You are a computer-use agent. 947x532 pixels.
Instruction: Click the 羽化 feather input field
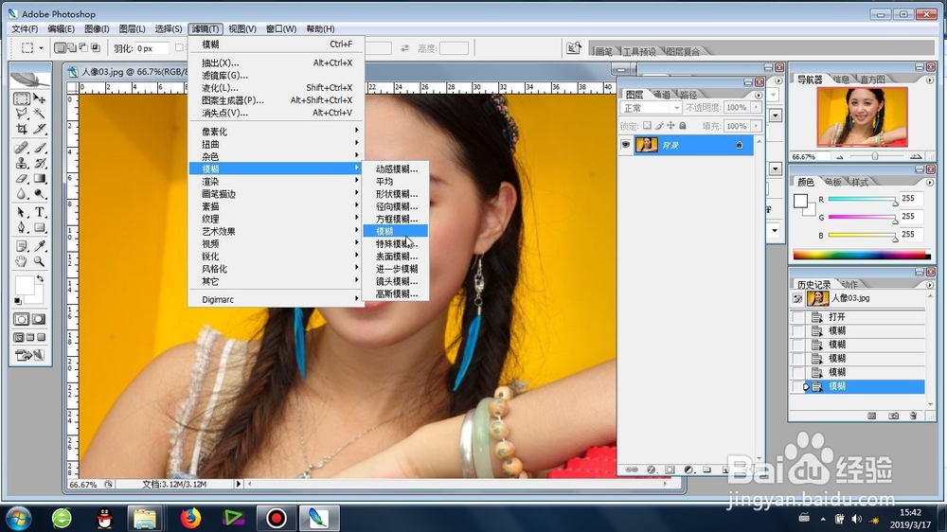click(x=152, y=48)
